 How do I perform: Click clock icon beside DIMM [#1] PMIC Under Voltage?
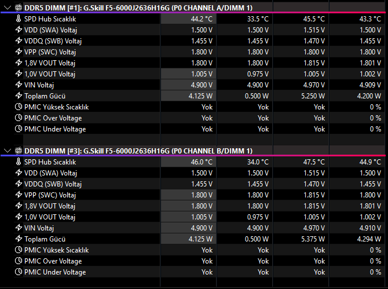(19, 129)
